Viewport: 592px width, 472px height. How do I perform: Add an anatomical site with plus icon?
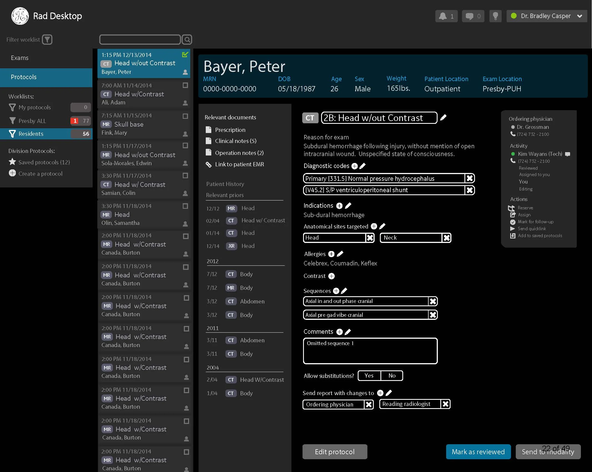(x=374, y=226)
